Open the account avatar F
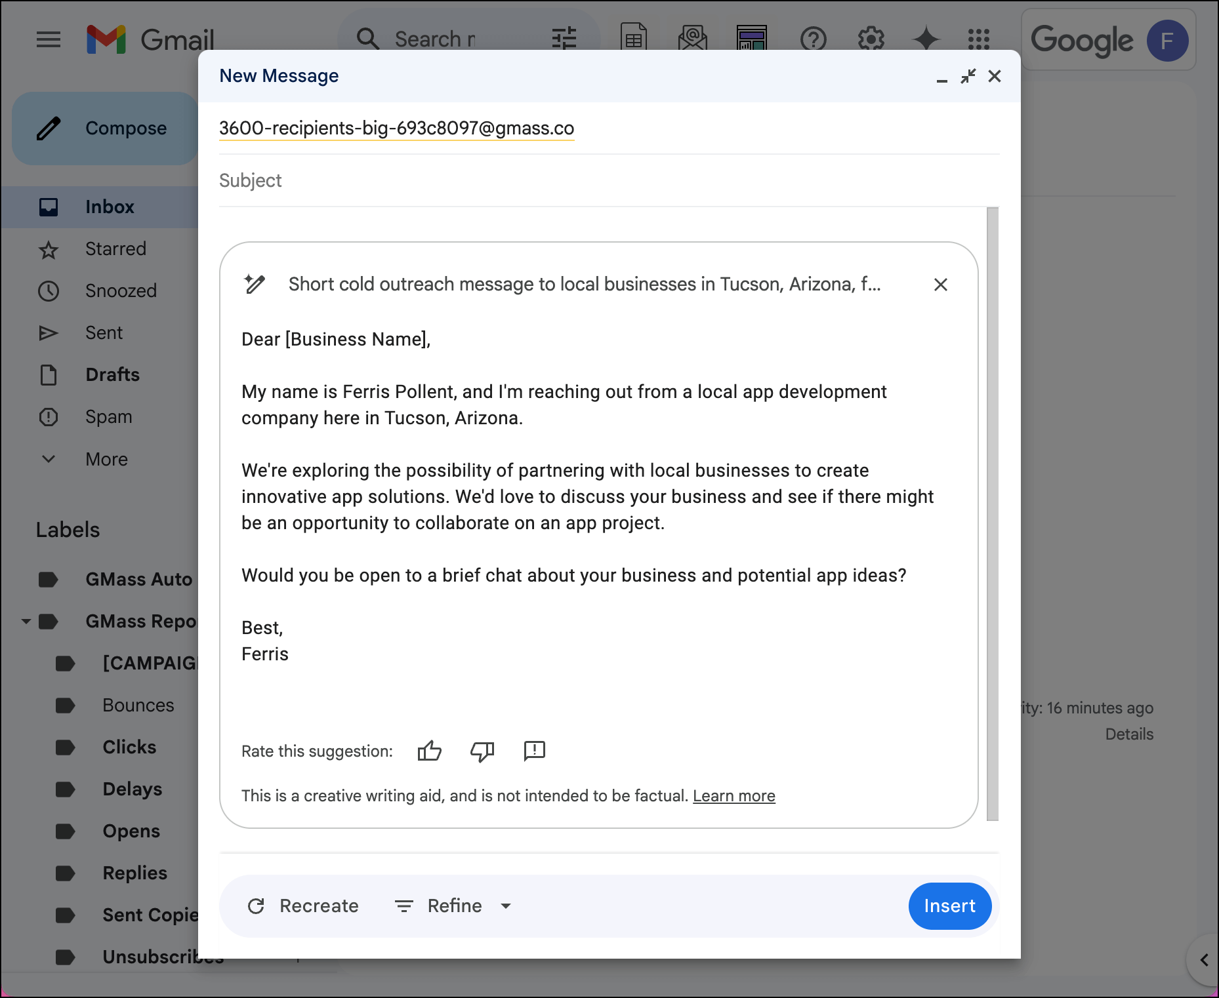The height and width of the screenshot is (998, 1219). coord(1167,41)
